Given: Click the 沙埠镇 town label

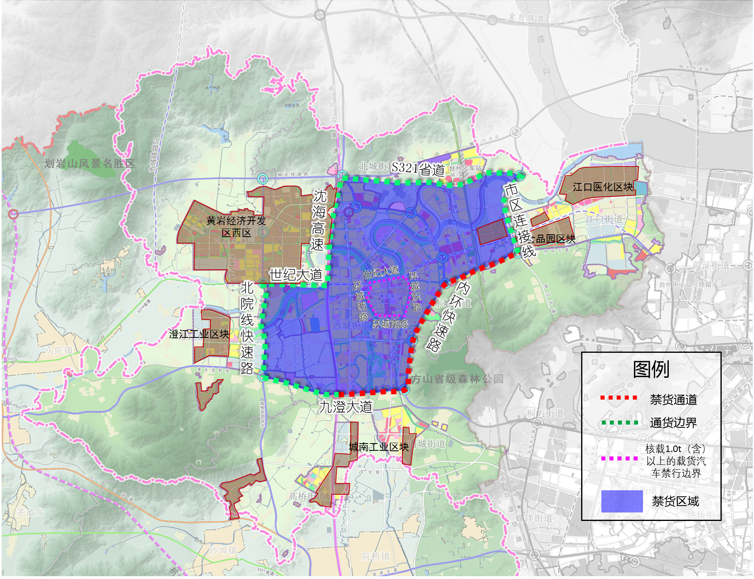Looking at the screenshot, I should pos(223,550).
